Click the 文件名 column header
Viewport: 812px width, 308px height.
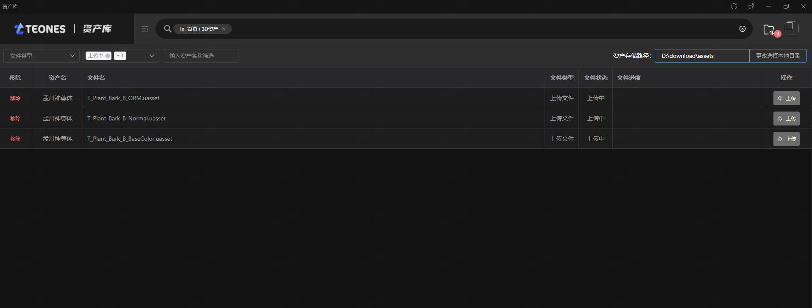pos(96,78)
